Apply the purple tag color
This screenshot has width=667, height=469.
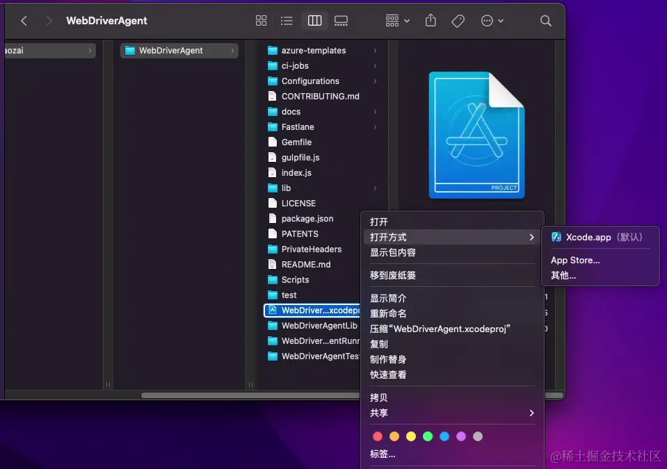tap(460, 436)
